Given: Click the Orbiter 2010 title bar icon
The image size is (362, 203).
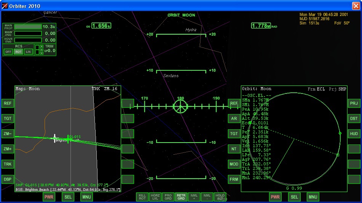Looking at the screenshot, I should tap(5, 6).
